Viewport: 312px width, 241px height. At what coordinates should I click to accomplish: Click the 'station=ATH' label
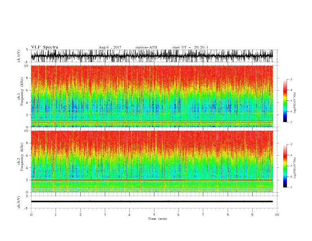[146, 47]
